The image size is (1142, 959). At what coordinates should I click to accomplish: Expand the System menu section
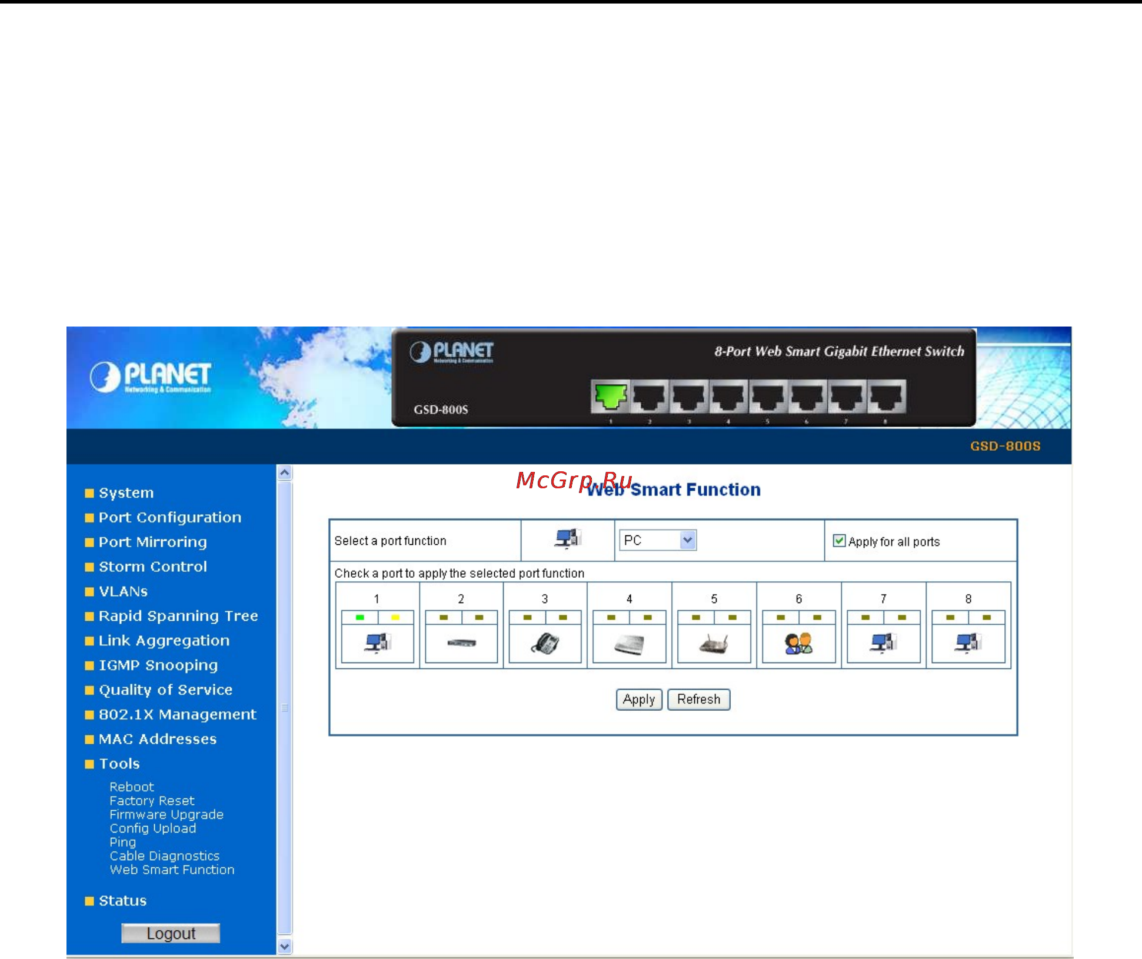(126, 493)
